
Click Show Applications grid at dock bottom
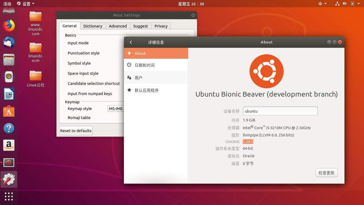[8, 196]
